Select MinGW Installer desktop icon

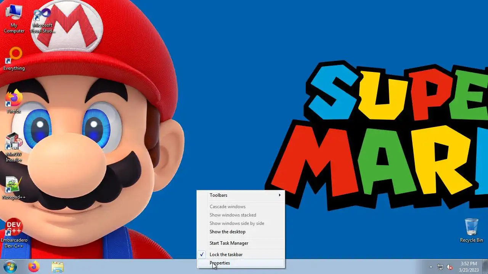coord(14,148)
